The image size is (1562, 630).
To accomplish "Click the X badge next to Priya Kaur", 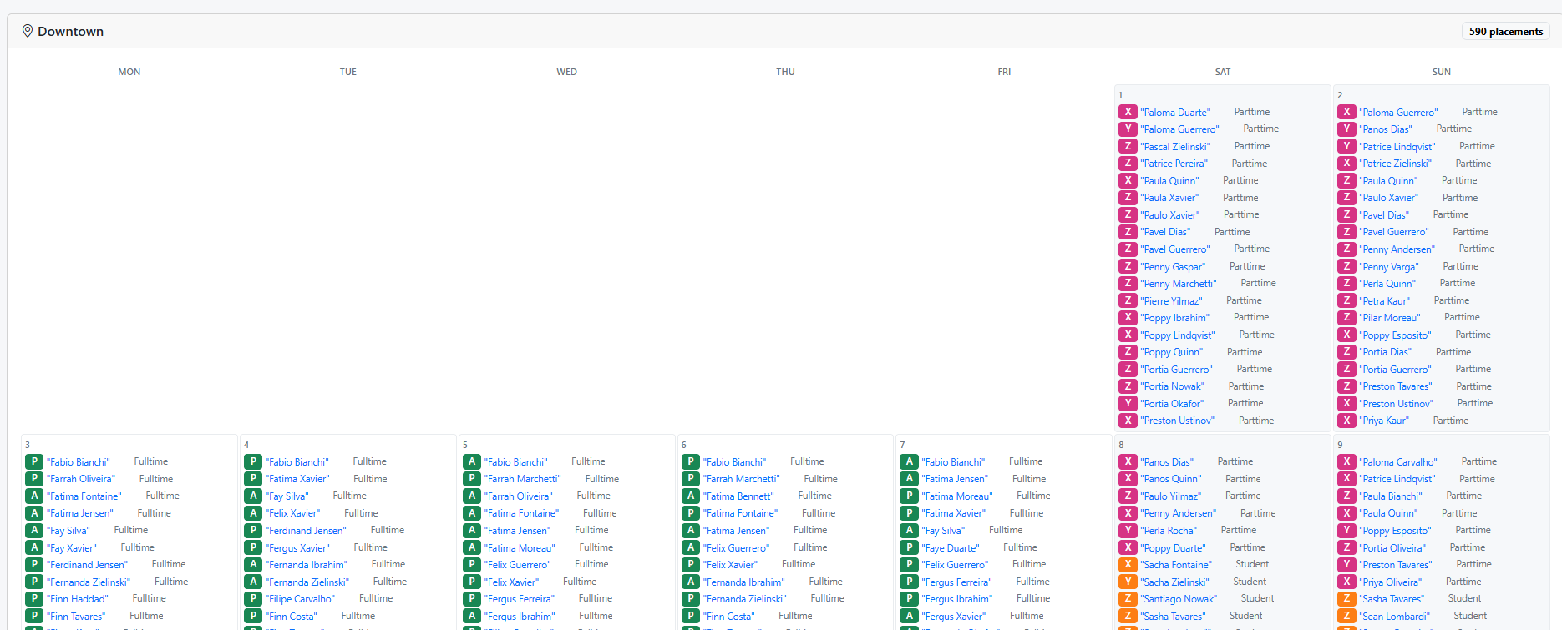I will tap(1346, 421).
